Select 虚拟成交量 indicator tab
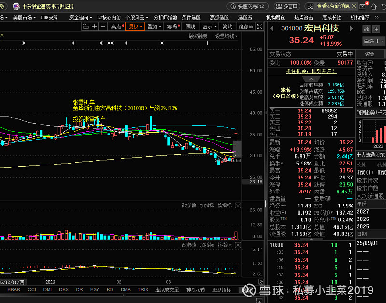This screenshot has height=303, width=386. pos(167,289)
